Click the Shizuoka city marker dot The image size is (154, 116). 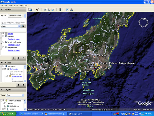pos(76,73)
